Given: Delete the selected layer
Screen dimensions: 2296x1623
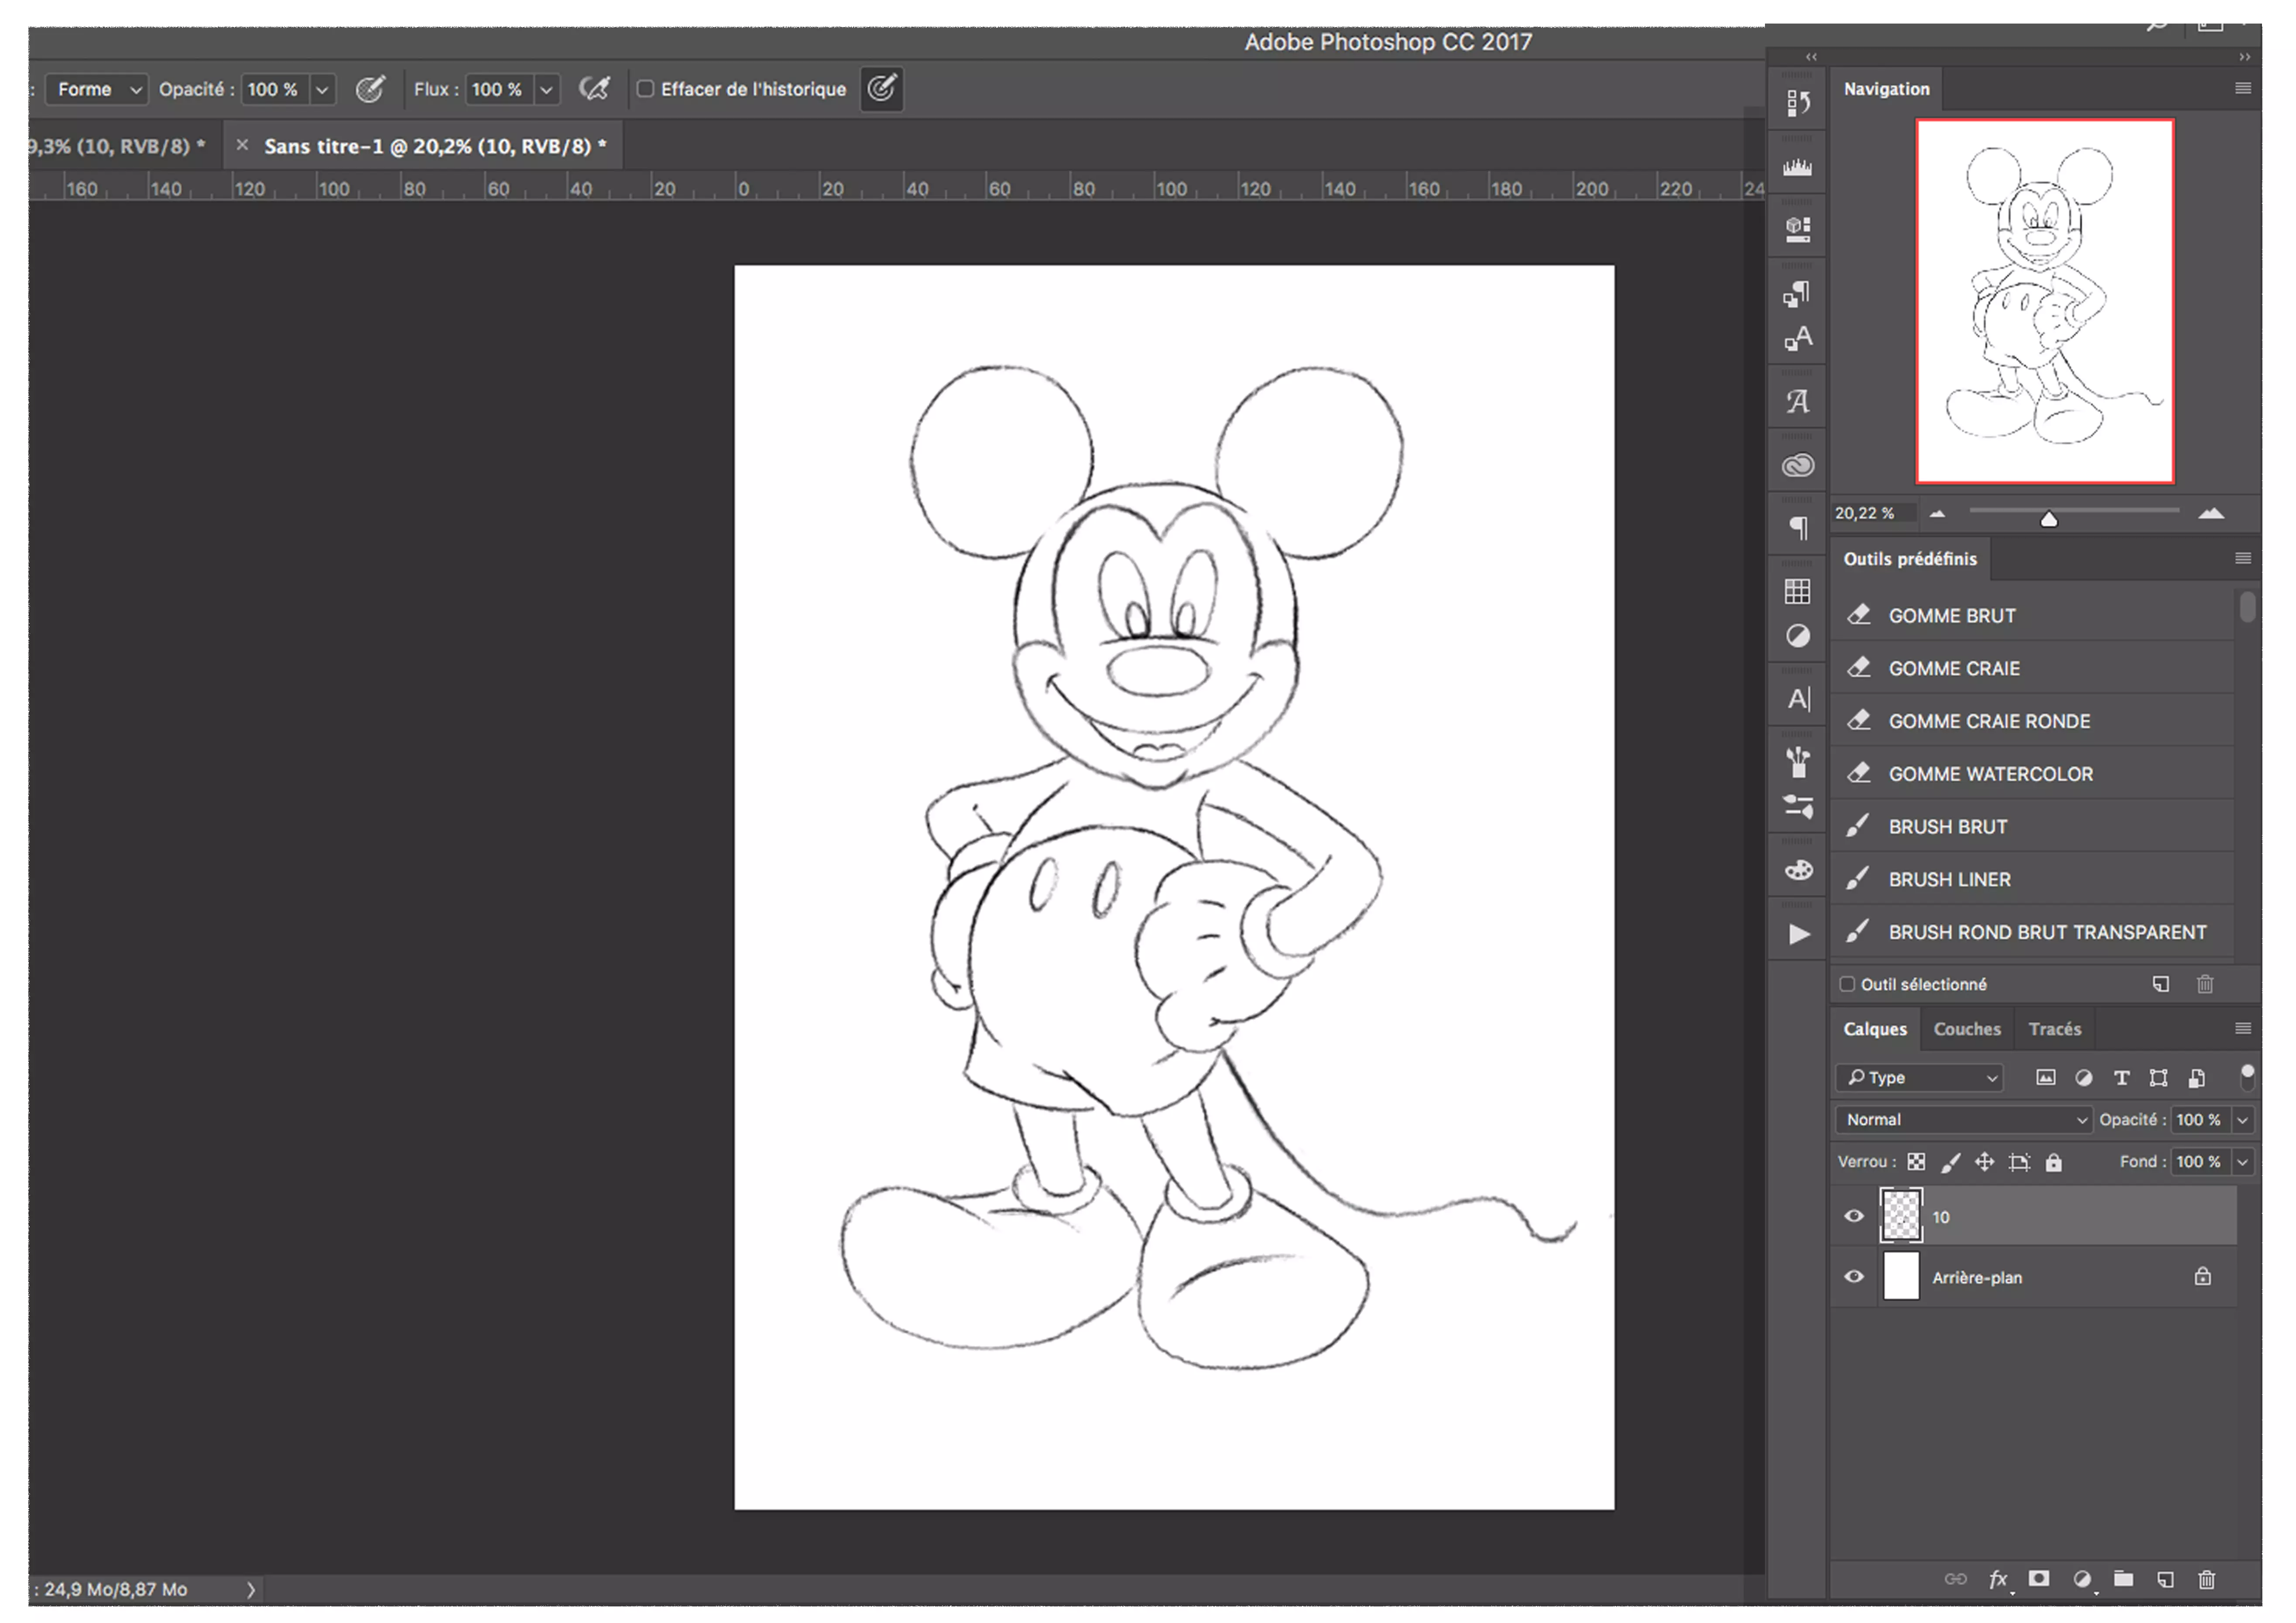Looking at the screenshot, I should click(2208, 1580).
